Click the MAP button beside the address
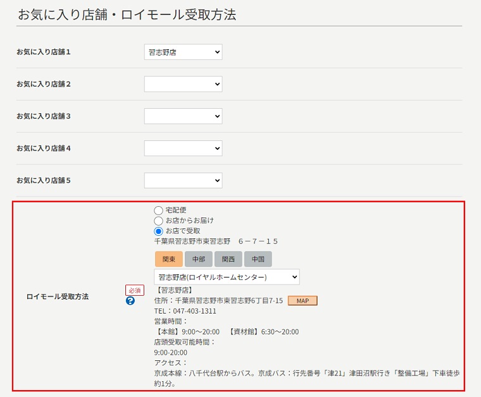Image resolution: width=481 pixels, height=397 pixels. (303, 301)
